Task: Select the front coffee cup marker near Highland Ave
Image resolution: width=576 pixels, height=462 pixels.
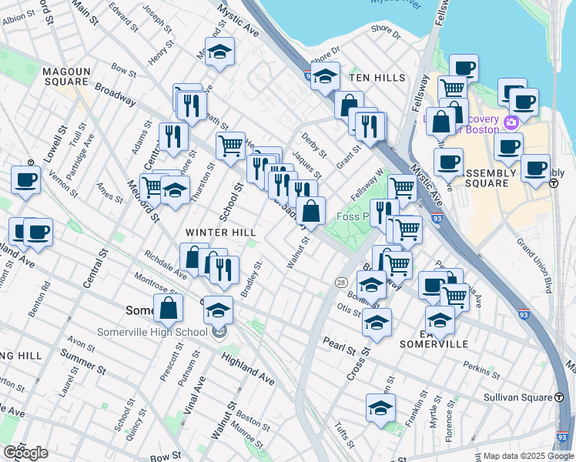Action: pyautogui.click(x=39, y=233)
